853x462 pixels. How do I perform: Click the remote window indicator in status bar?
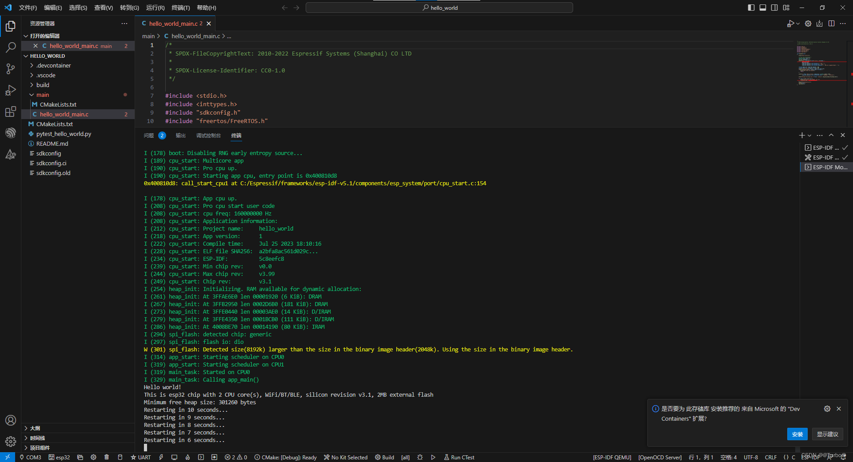8,458
